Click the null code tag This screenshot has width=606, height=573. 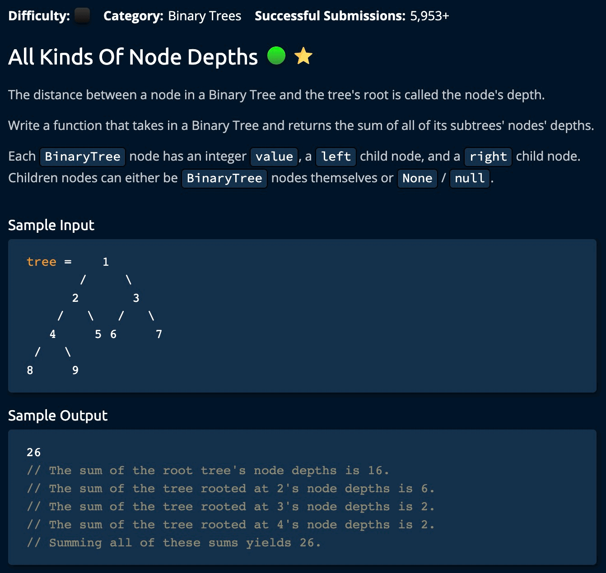(469, 178)
